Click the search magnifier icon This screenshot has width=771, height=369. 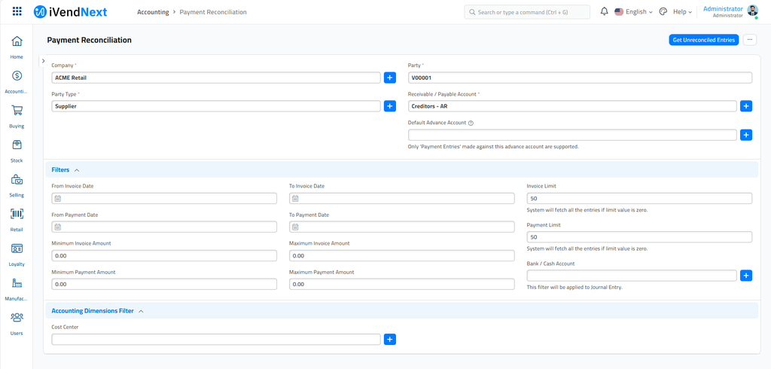coord(472,12)
